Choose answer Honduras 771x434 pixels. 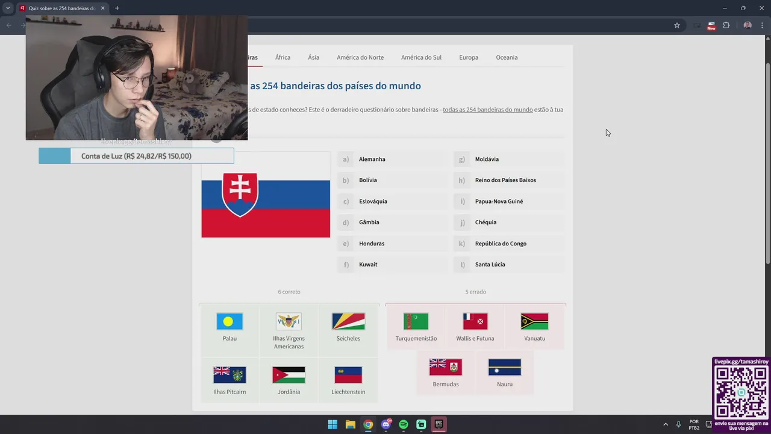393,244
